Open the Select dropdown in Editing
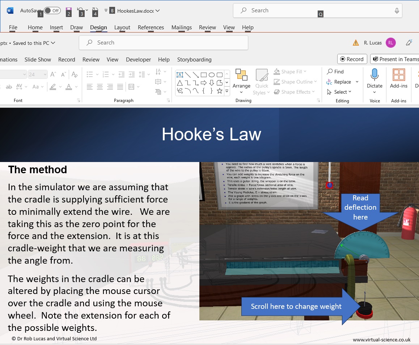Viewport: 419px width, 345px height. pos(339,92)
